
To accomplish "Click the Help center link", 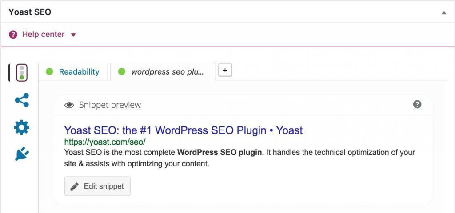I will point(43,35).
